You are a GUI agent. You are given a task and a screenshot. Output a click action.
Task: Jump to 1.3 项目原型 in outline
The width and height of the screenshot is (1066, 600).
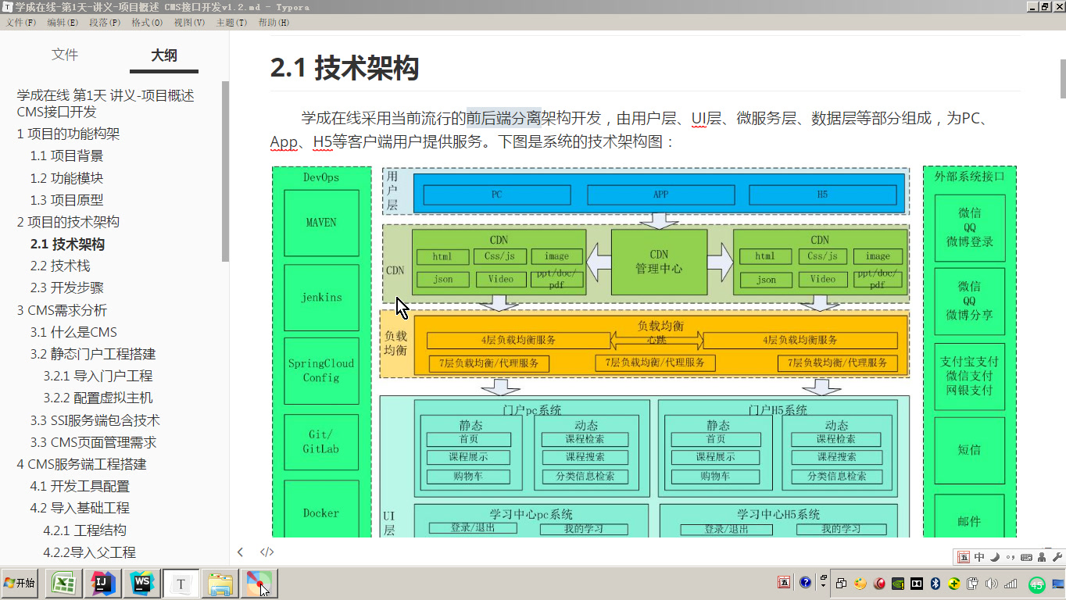pos(66,199)
